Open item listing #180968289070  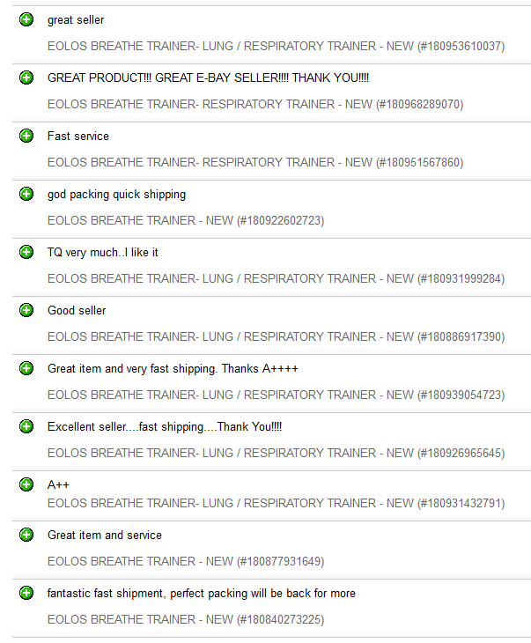click(255, 104)
